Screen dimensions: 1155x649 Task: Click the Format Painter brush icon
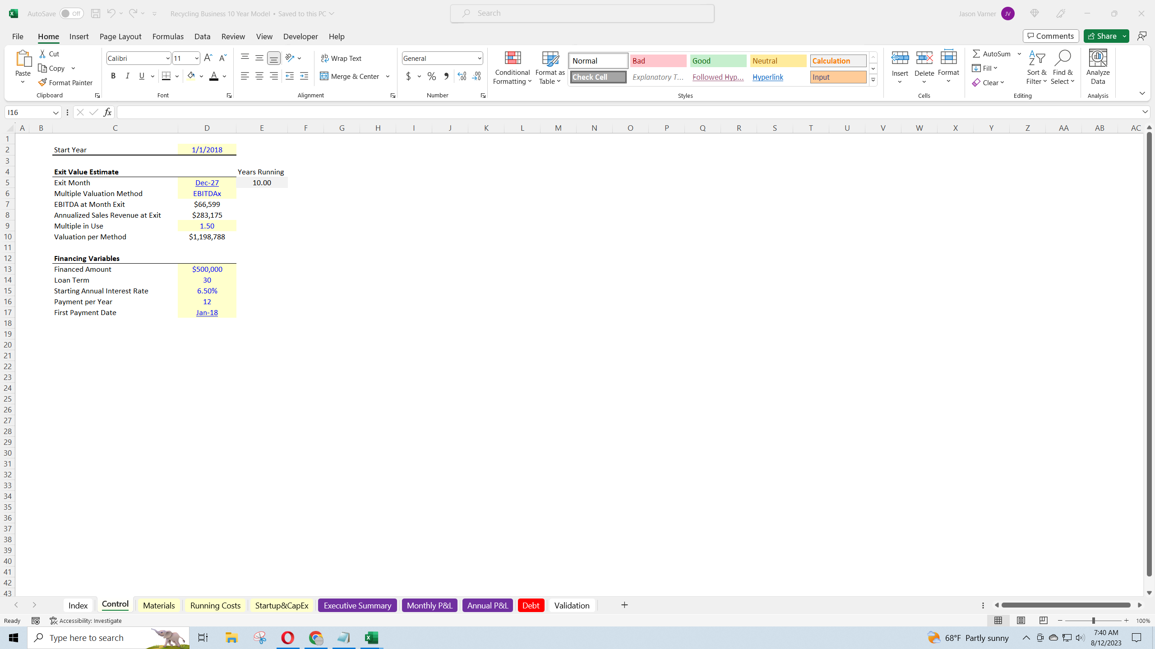(x=43, y=82)
